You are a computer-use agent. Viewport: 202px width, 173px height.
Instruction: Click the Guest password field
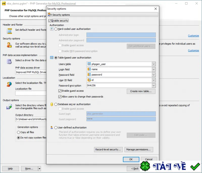coord(121,119)
